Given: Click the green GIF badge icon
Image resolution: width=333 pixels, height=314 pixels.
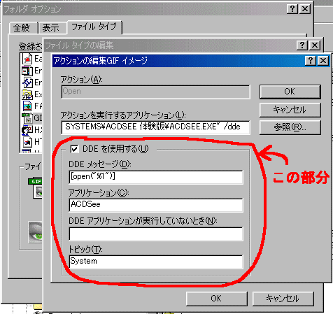Looking at the screenshot, I should pos(35,181).
